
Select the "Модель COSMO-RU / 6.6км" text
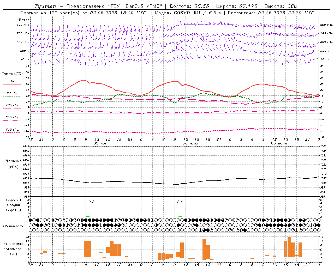pos(188,13)
